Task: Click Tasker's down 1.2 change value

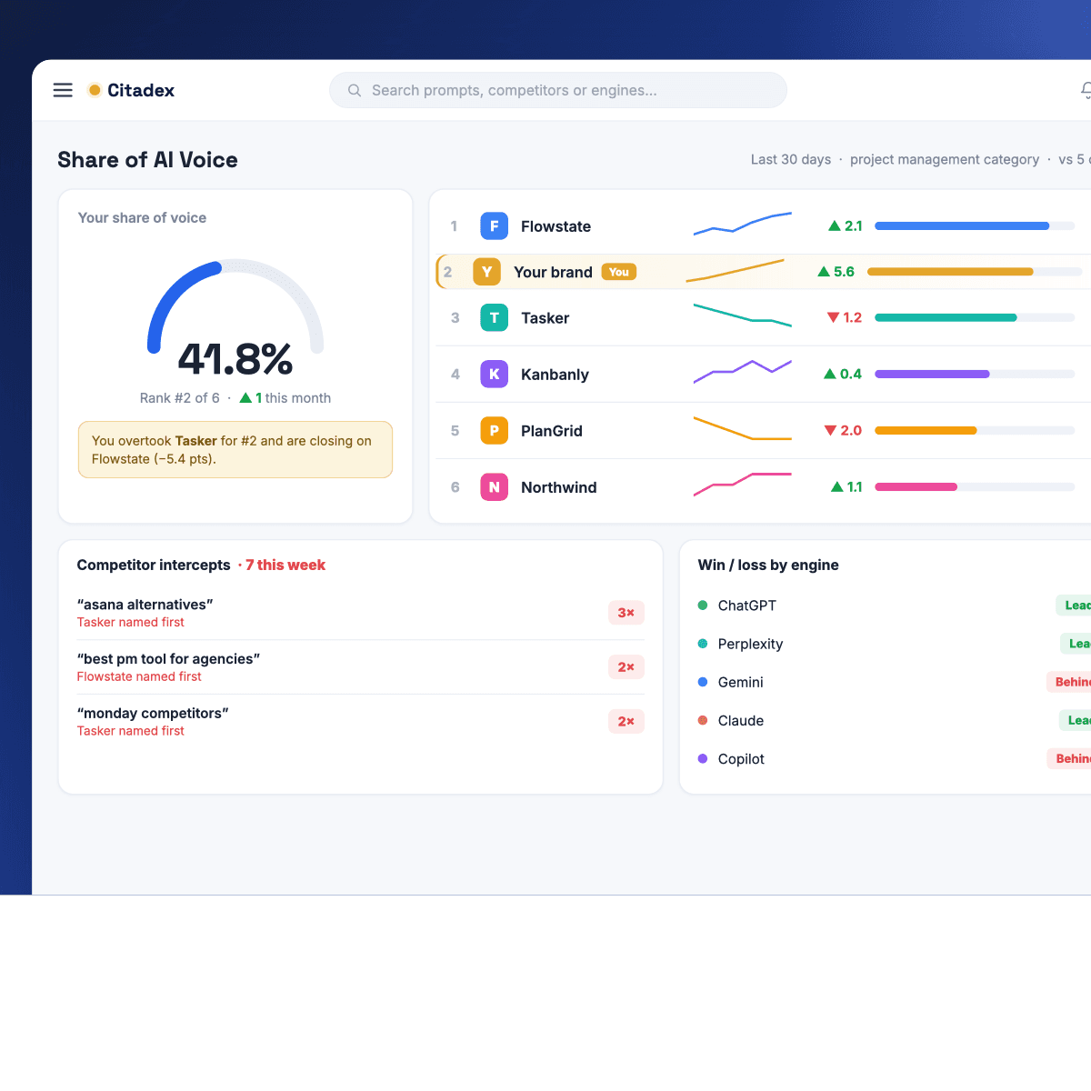Action: (844, 317)
